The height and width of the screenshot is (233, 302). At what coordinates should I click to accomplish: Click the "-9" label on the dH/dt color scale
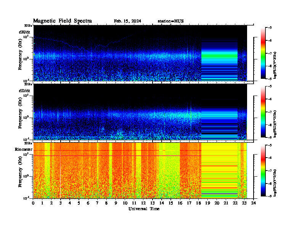(270, 79)
